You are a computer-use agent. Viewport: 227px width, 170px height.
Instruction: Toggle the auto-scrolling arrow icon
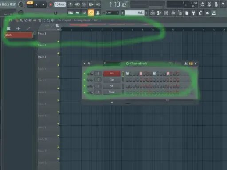[78, 13]
